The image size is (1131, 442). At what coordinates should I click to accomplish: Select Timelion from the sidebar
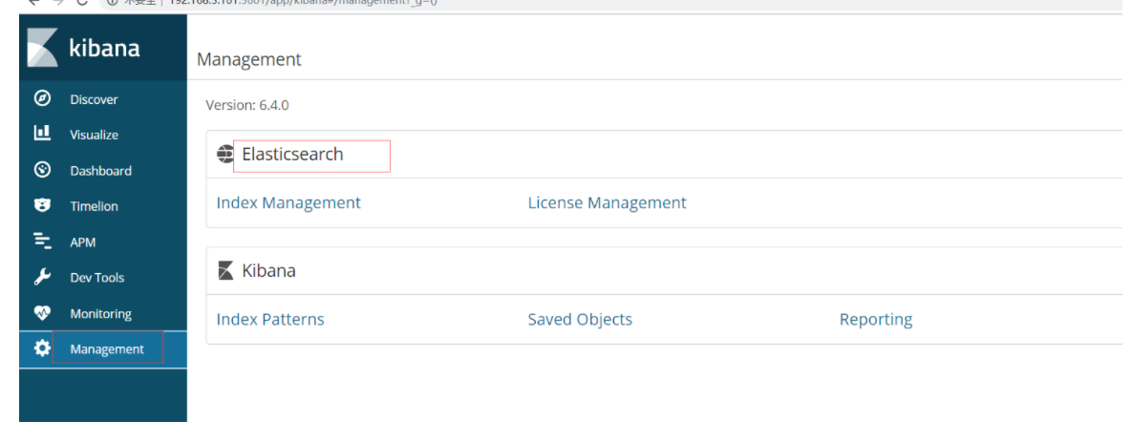pyautogui.click(x=94, y=206)
